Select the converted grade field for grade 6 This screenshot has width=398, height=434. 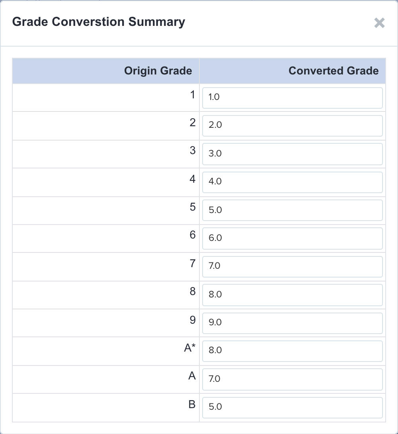click(293, 239)
